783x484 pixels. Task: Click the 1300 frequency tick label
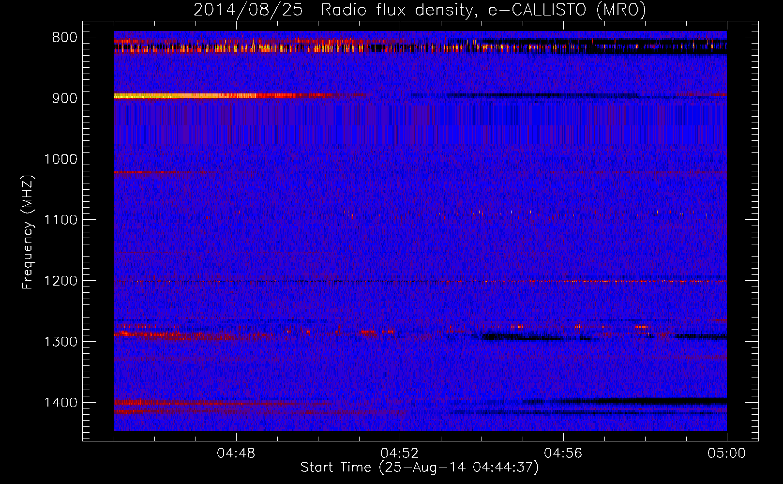[x=60, y=342]
